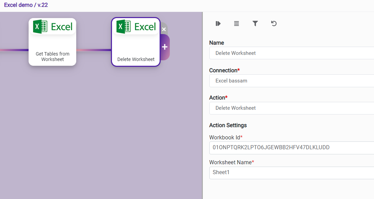Open the Excel demo / v.22 title
Image resolution: width=374 pixels, height=199 pixels.
(26, 5)
